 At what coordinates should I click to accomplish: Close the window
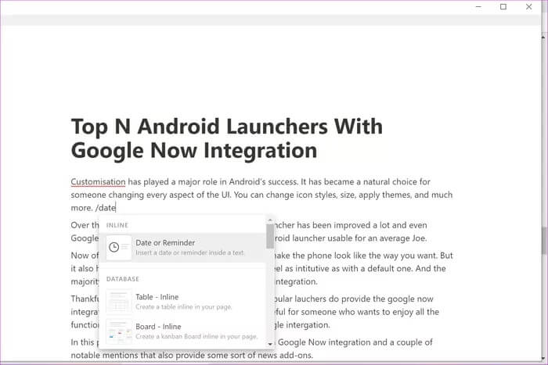point(528,6)
